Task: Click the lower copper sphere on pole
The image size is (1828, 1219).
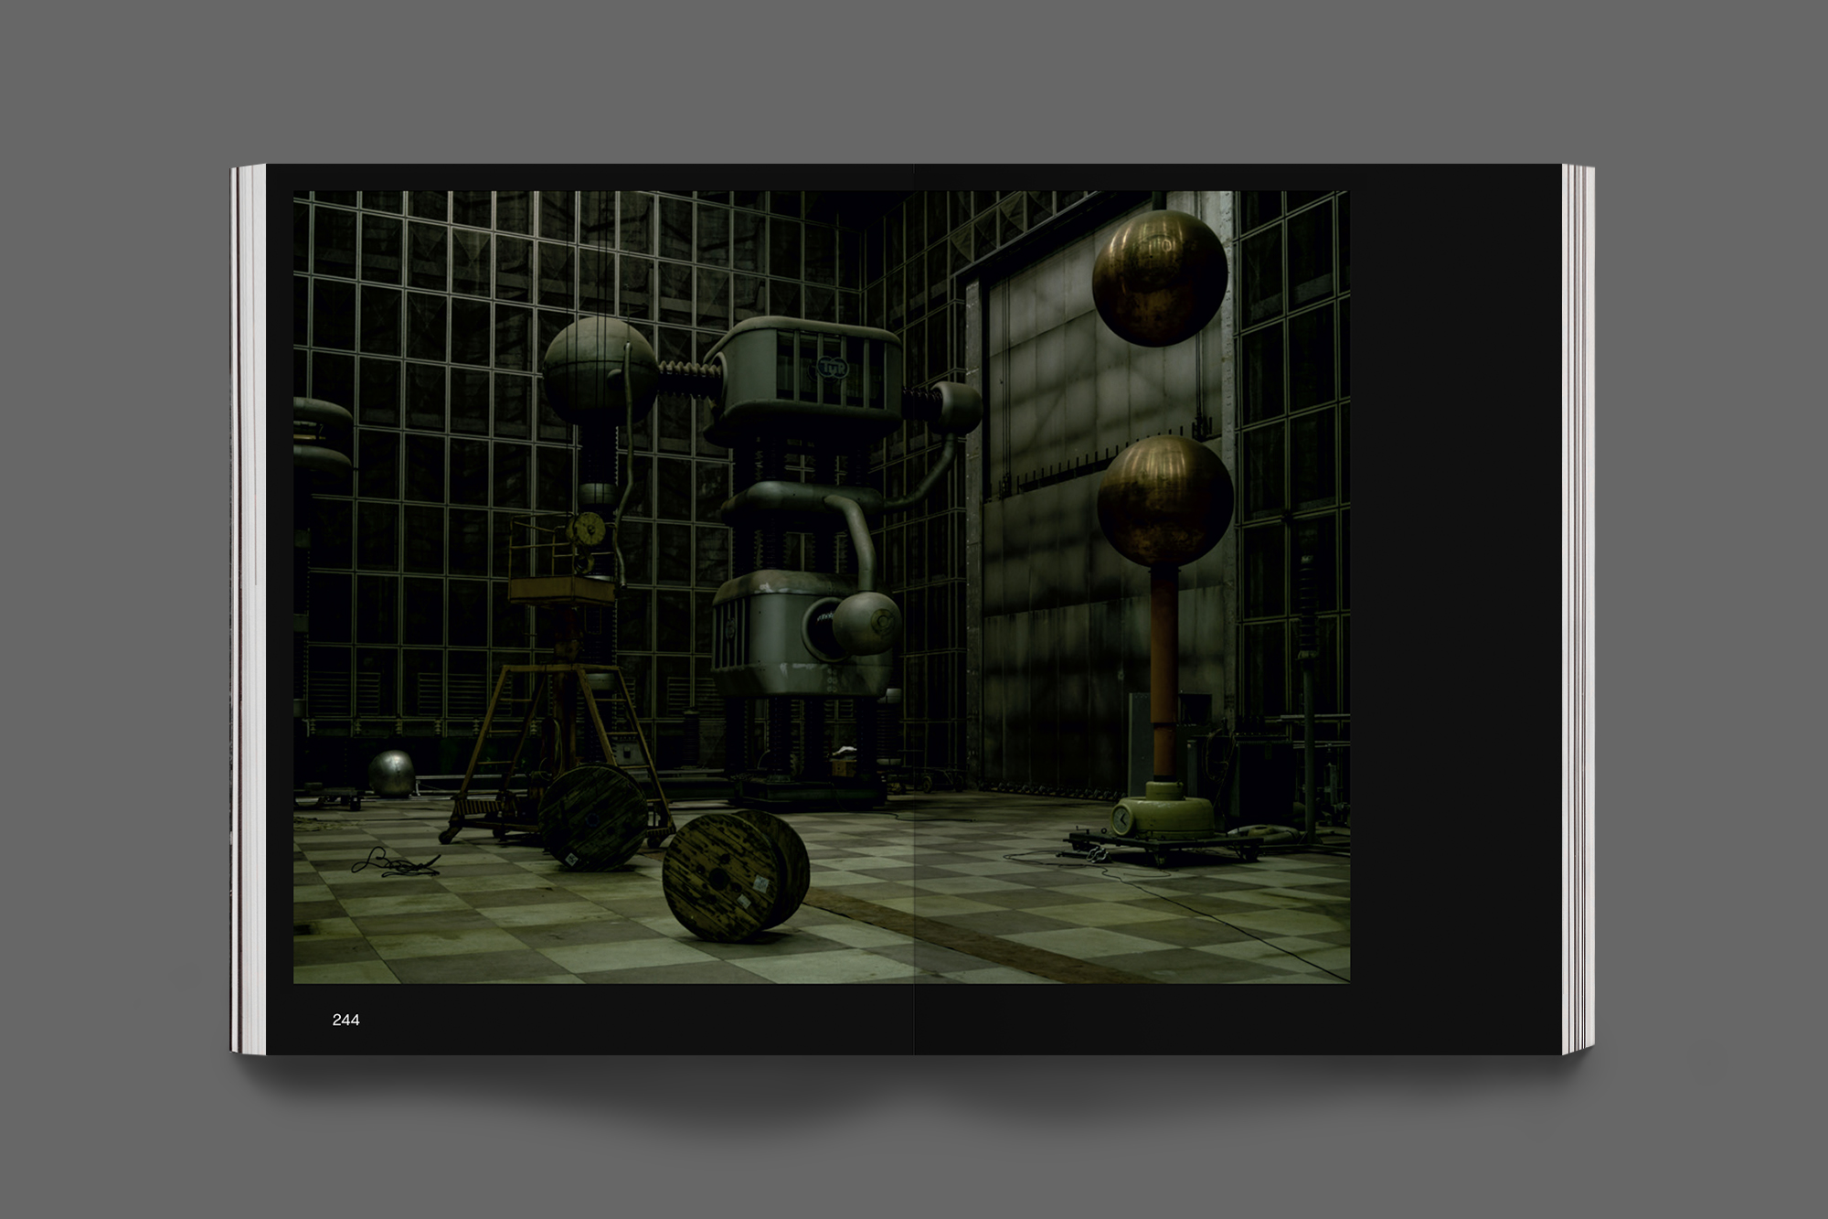Action: pos(1164,499)
